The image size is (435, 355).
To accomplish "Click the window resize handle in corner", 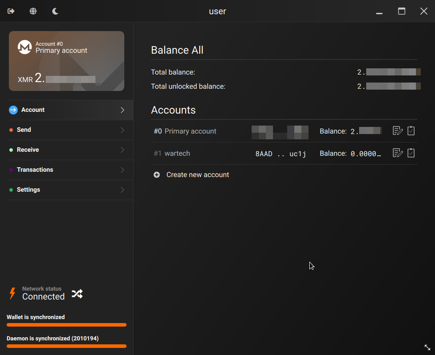I will pos(427,347).
